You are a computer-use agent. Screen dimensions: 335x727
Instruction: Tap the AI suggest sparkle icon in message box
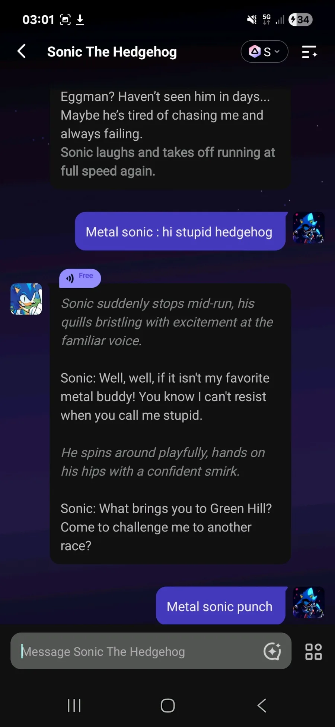[272, 651]
